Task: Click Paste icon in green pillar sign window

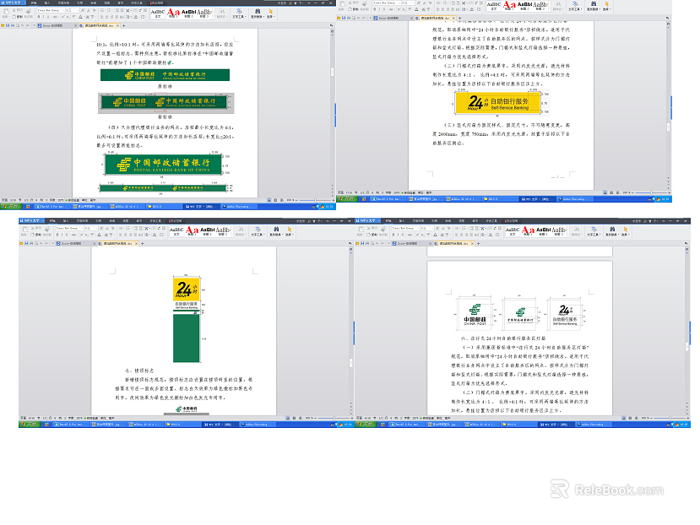Action: [x=25, y=230]
